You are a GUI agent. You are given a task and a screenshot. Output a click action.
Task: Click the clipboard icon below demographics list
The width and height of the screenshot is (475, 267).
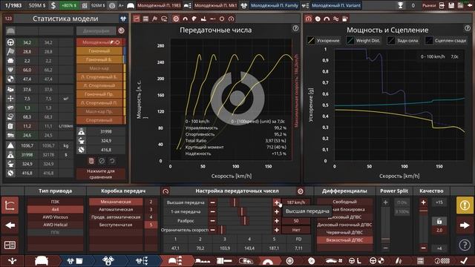[91, 161]
